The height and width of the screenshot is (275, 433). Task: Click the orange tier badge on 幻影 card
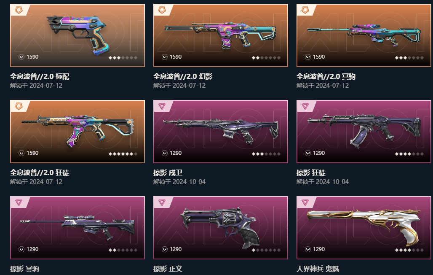(162, 10)
